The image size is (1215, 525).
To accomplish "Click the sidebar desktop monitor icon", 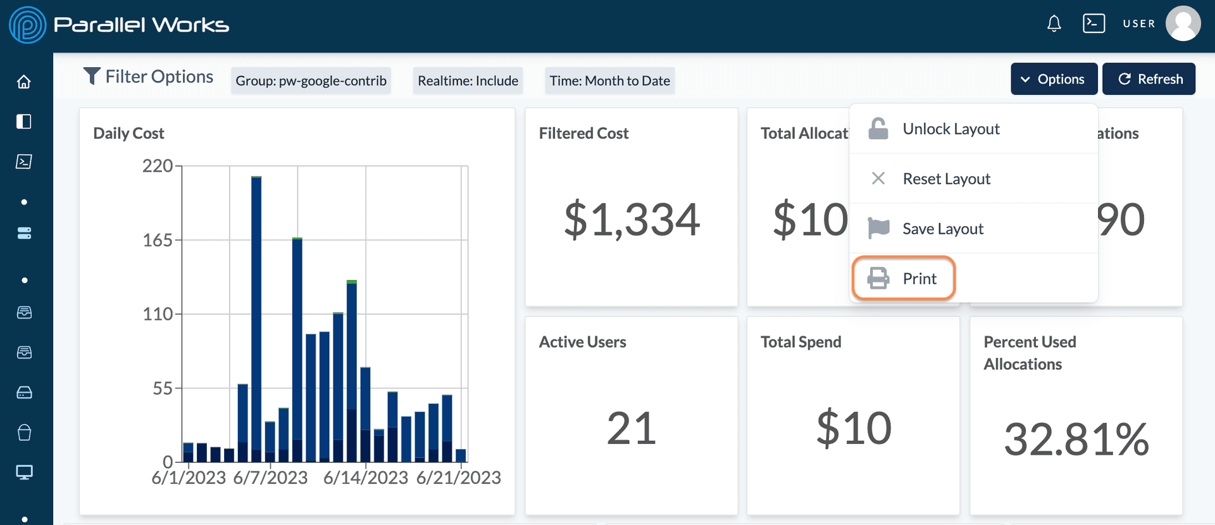I will coord(24,472).
